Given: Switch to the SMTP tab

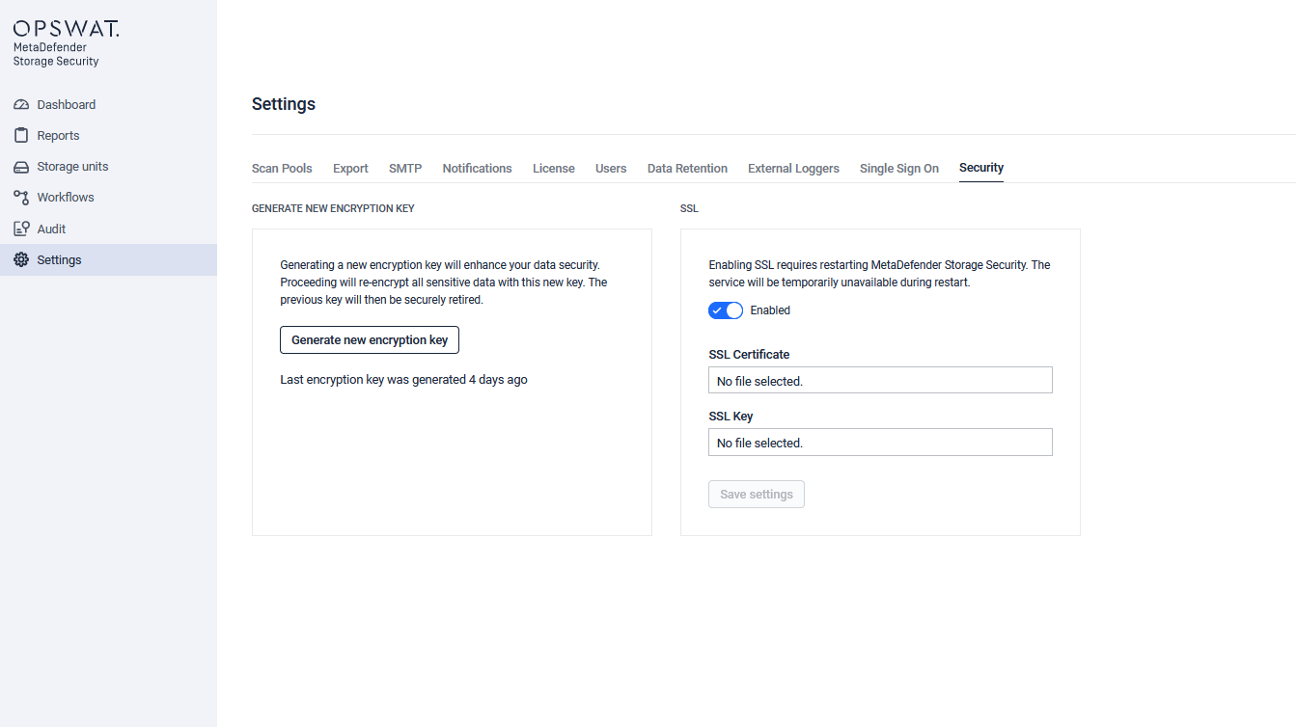Looking at the screenshot, I should 405,168.
